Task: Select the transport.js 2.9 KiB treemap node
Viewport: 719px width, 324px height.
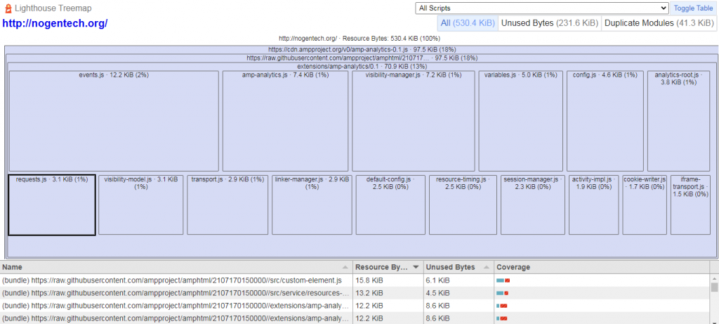Action: pyautogui.click(x=227, y=205)
